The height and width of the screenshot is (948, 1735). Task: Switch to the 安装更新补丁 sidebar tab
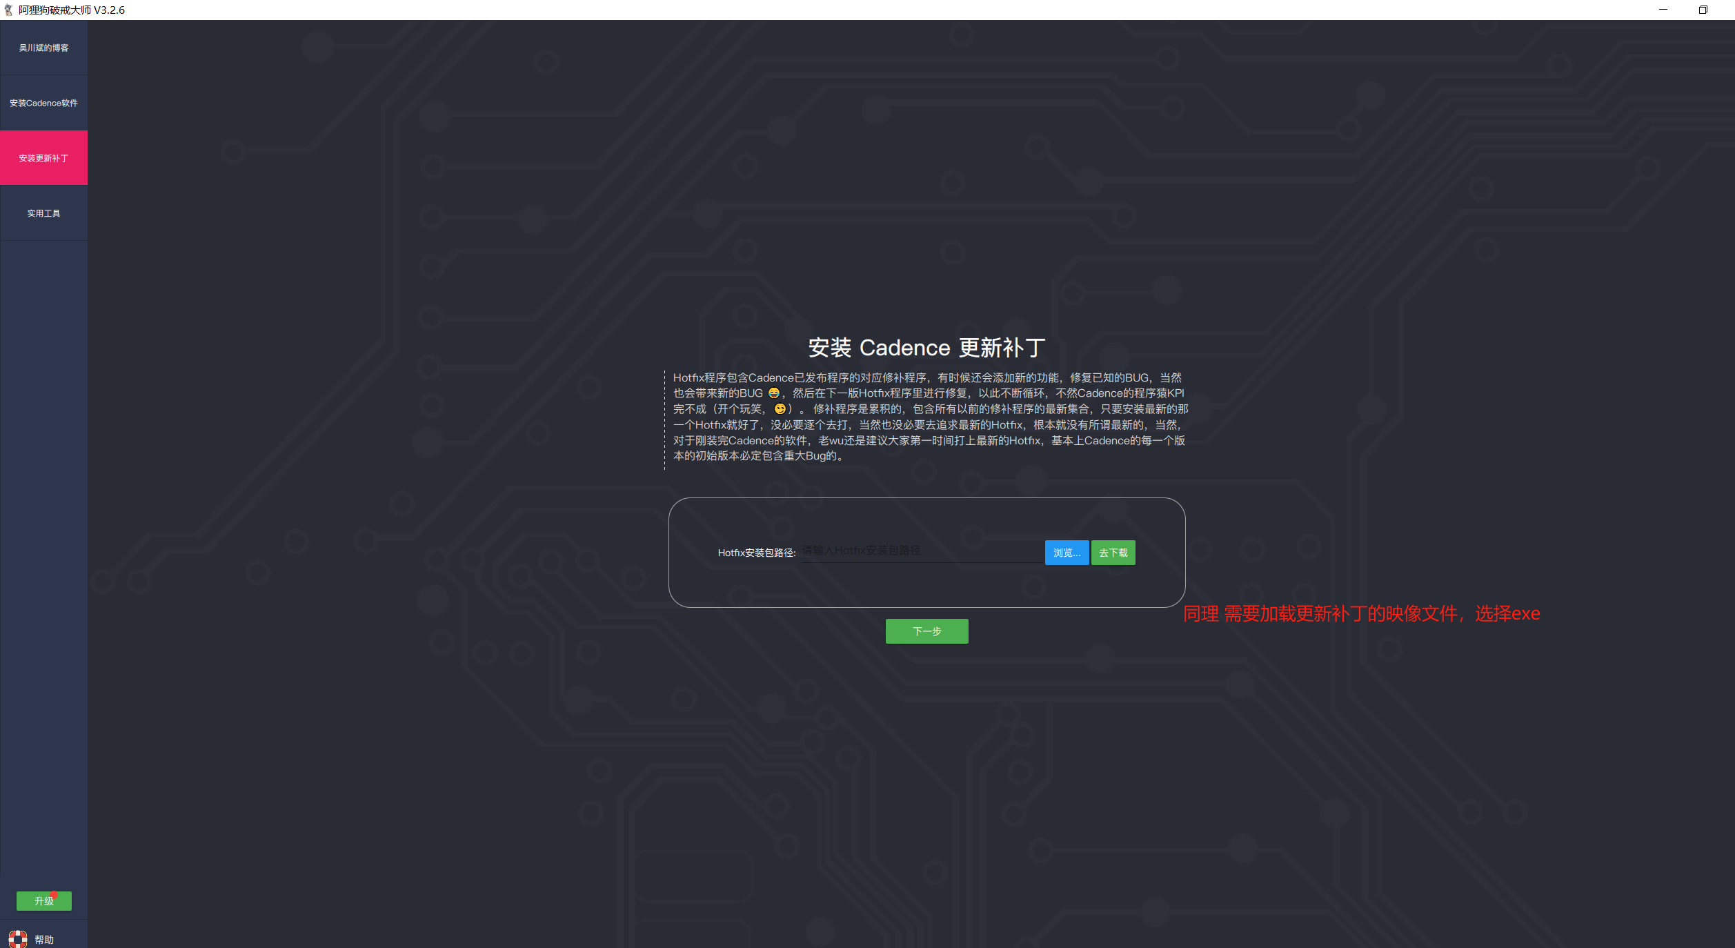coord(43,158)
